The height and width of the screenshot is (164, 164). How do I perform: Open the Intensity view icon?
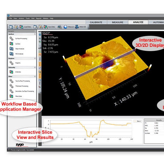(11, 72)
